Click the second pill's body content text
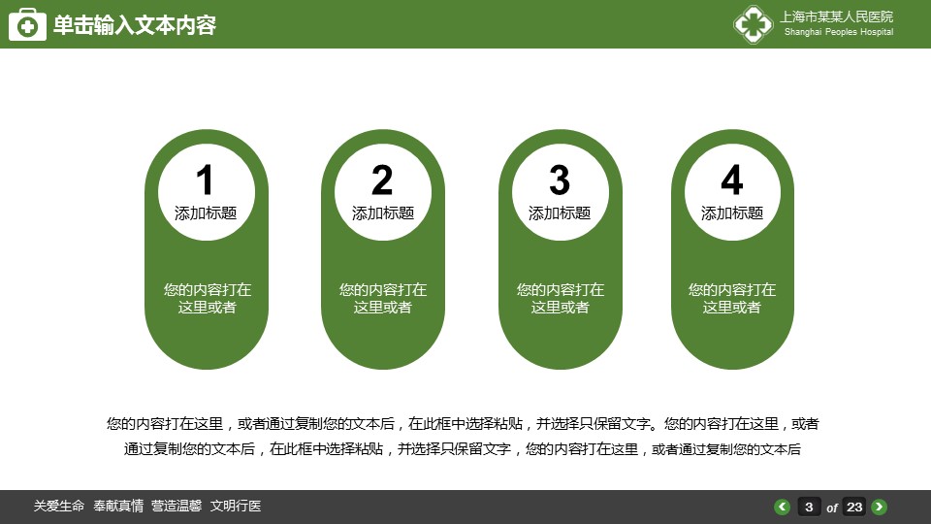 pyautogui.click(x=382, y=298)
